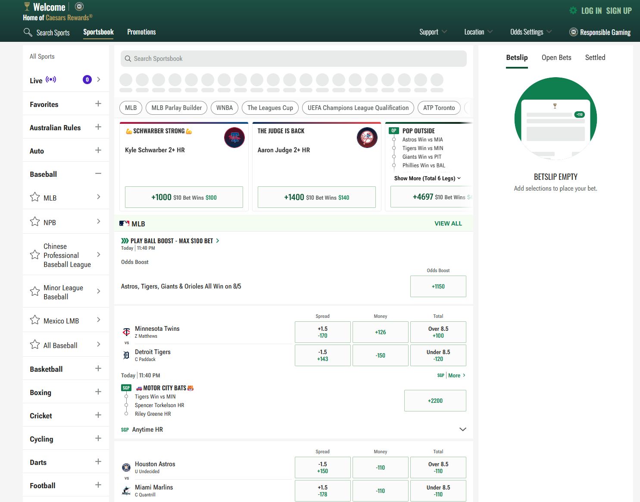
Task: Click the gear icon next to Log In
Action: 573,11
